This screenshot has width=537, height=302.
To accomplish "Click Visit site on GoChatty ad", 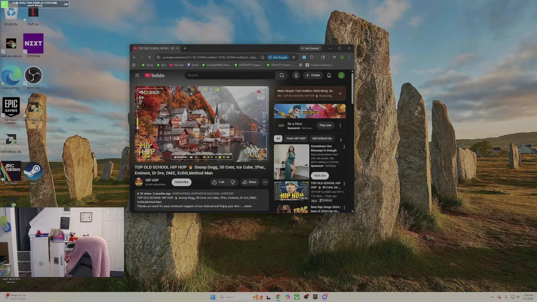I will coord(320,176).
